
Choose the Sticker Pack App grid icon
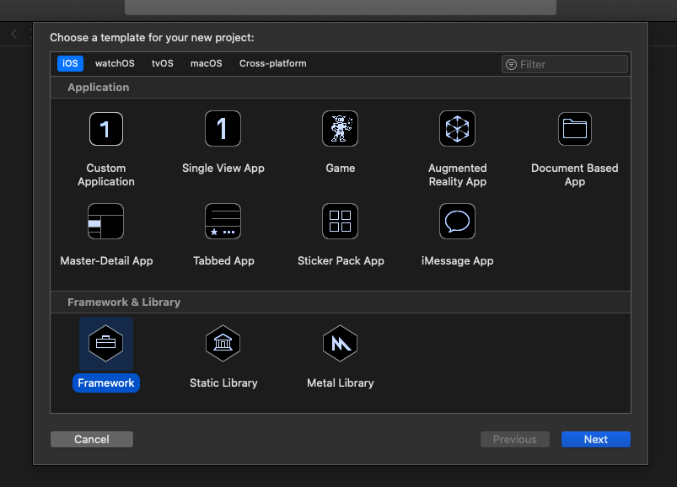(x=341, y=222)
